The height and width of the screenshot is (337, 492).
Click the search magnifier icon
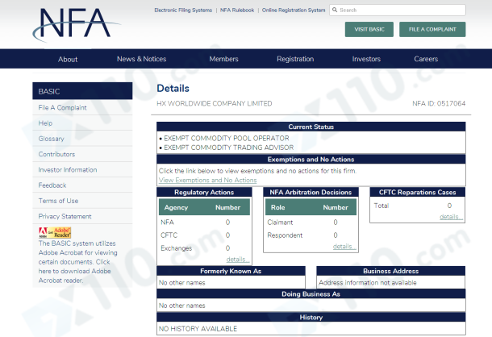(x=335, y=10)
